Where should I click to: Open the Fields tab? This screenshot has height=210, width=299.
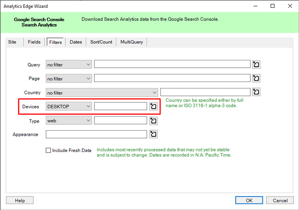coord(34,42)
